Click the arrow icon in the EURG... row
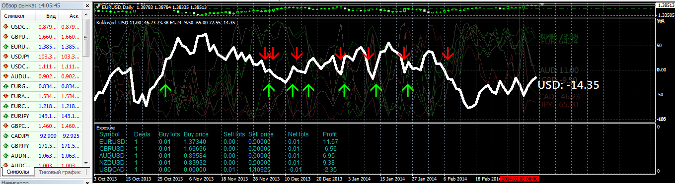 click(5, 86)
